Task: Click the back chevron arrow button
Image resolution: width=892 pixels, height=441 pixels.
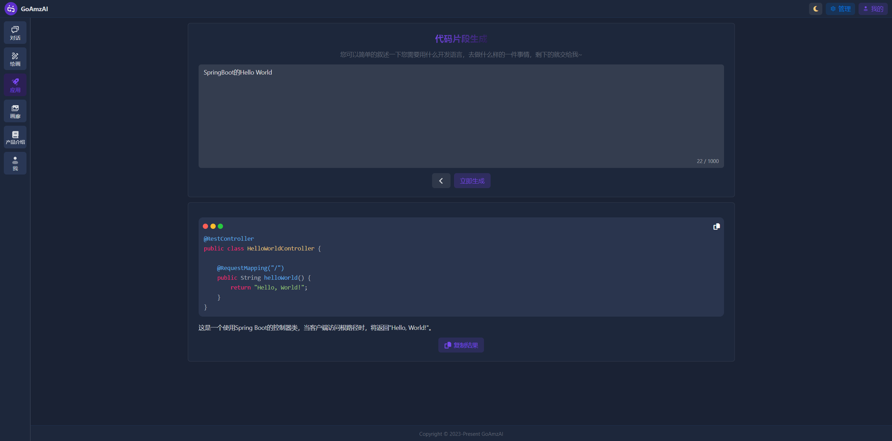Action: 441,181
